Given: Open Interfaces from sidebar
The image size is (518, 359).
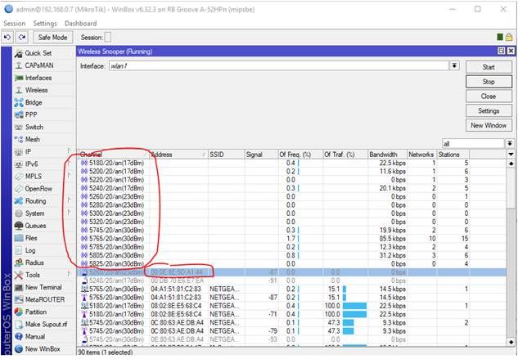Looking at the screenshot, I should point(38,78).
